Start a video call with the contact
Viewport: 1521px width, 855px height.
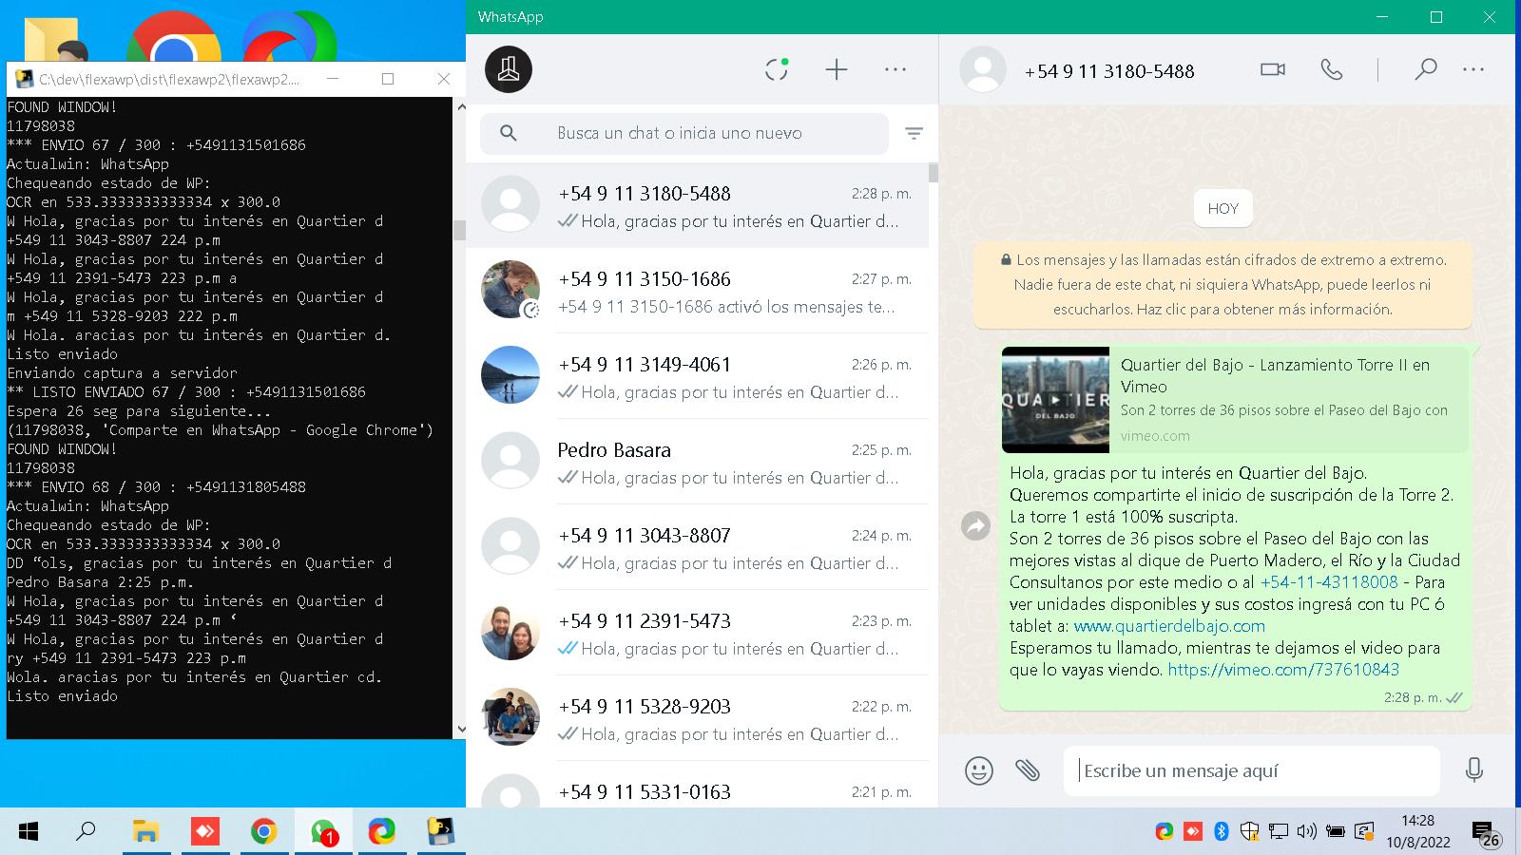pyautogui.click(x=1272, y=69)
